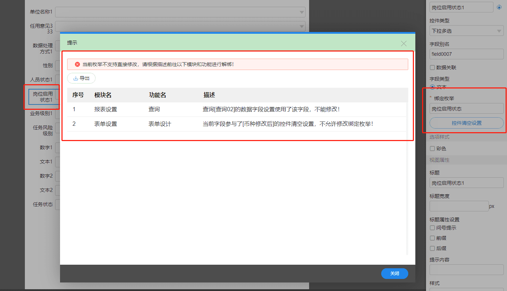This screenshot has width=507, height=291.
Task: Click the target icon beside 岗位启用状态1 field
Action: click(x=499, y=7)
